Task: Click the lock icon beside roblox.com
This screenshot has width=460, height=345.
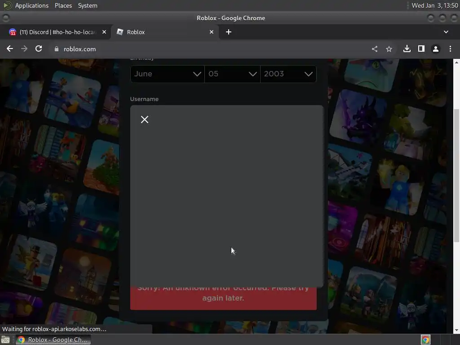Action: [57, 49]
